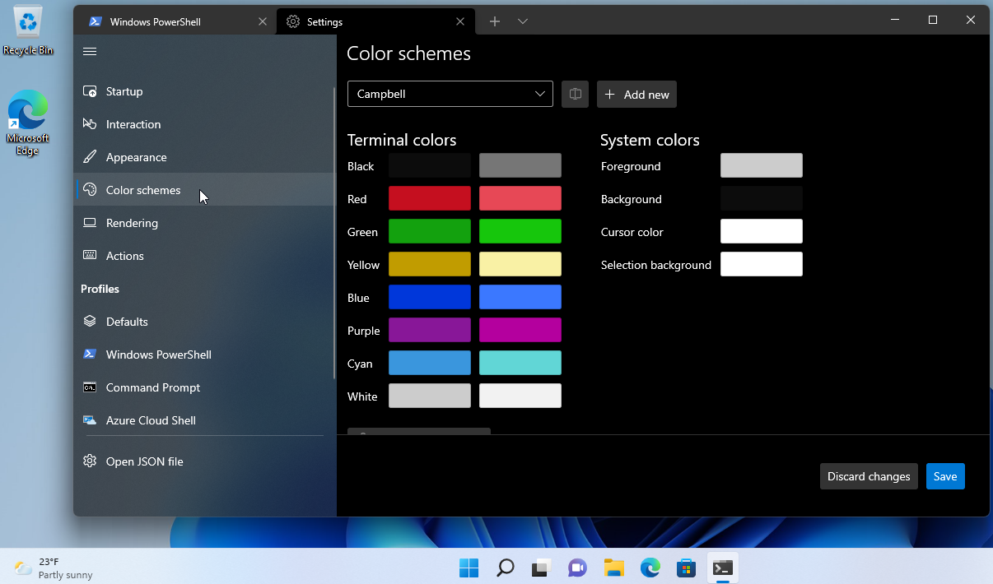Open the Windows Start menu

click(x=469, y=568)
